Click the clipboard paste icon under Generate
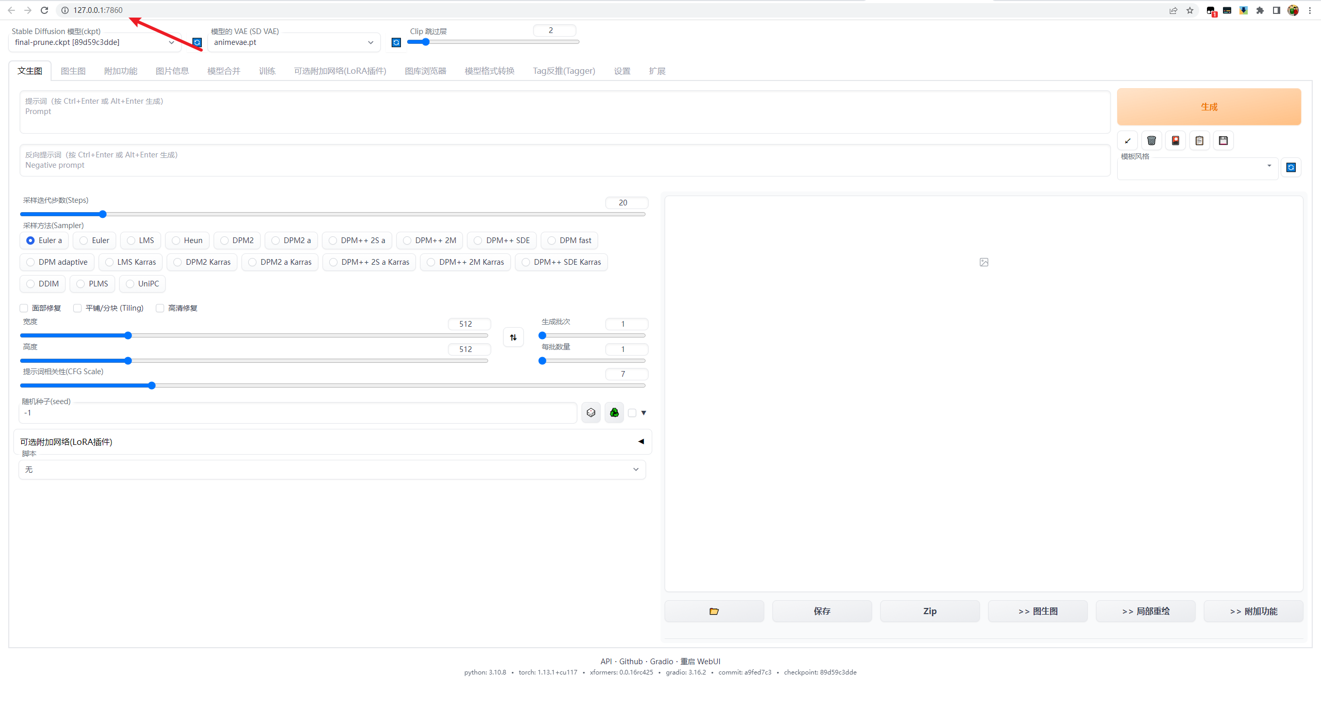1321x706 pixels. pos(1199,140)
